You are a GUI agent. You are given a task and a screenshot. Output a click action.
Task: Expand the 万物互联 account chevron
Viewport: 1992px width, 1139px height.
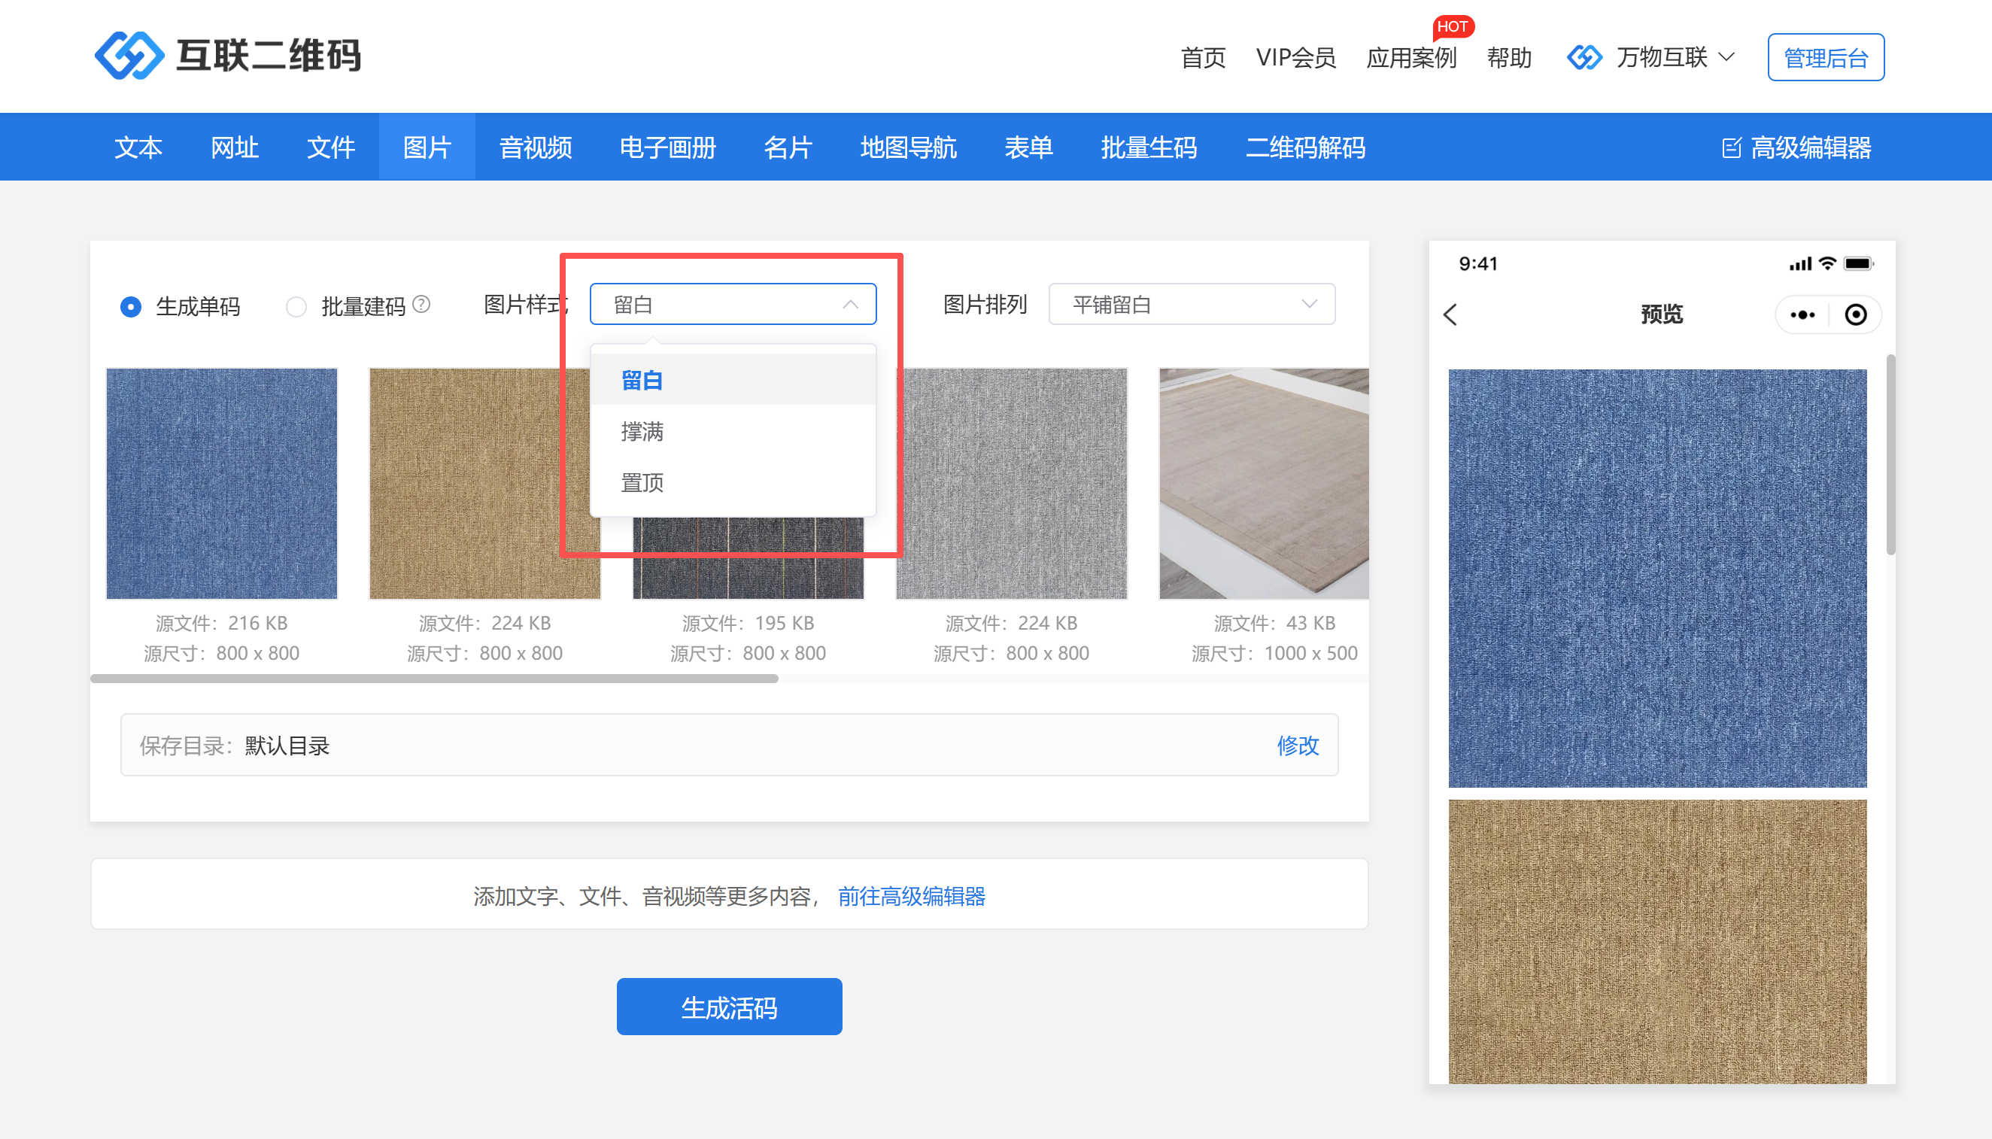click(x=1727, y=57)
